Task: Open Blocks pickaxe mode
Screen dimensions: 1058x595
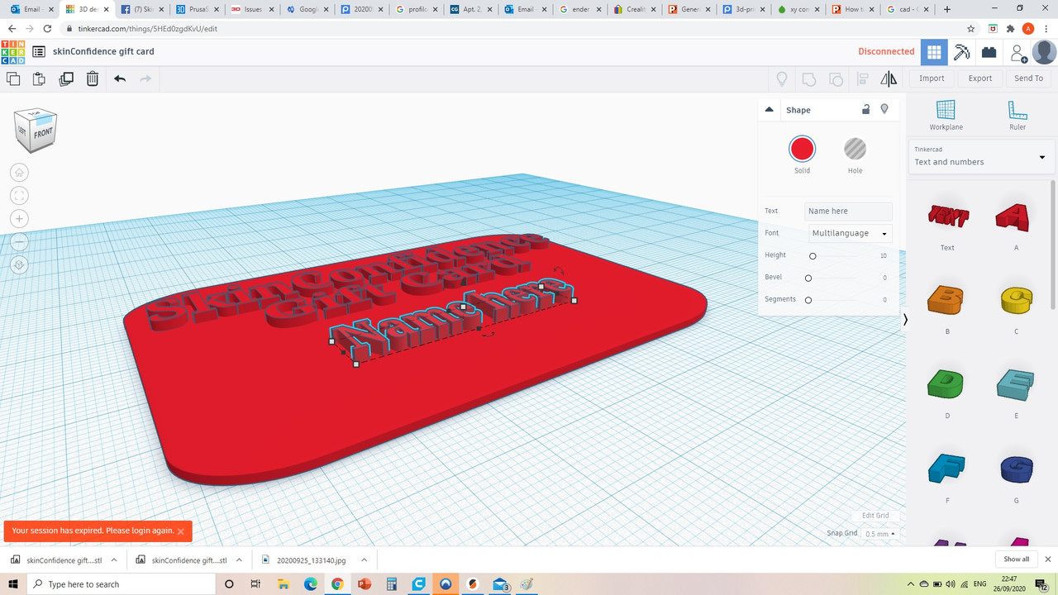Action: [x=961, y=51]
